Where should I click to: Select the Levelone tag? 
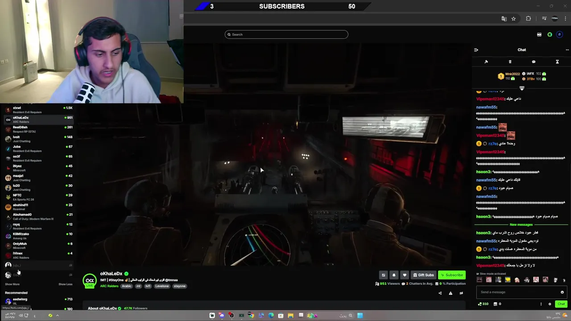(162, 286)
